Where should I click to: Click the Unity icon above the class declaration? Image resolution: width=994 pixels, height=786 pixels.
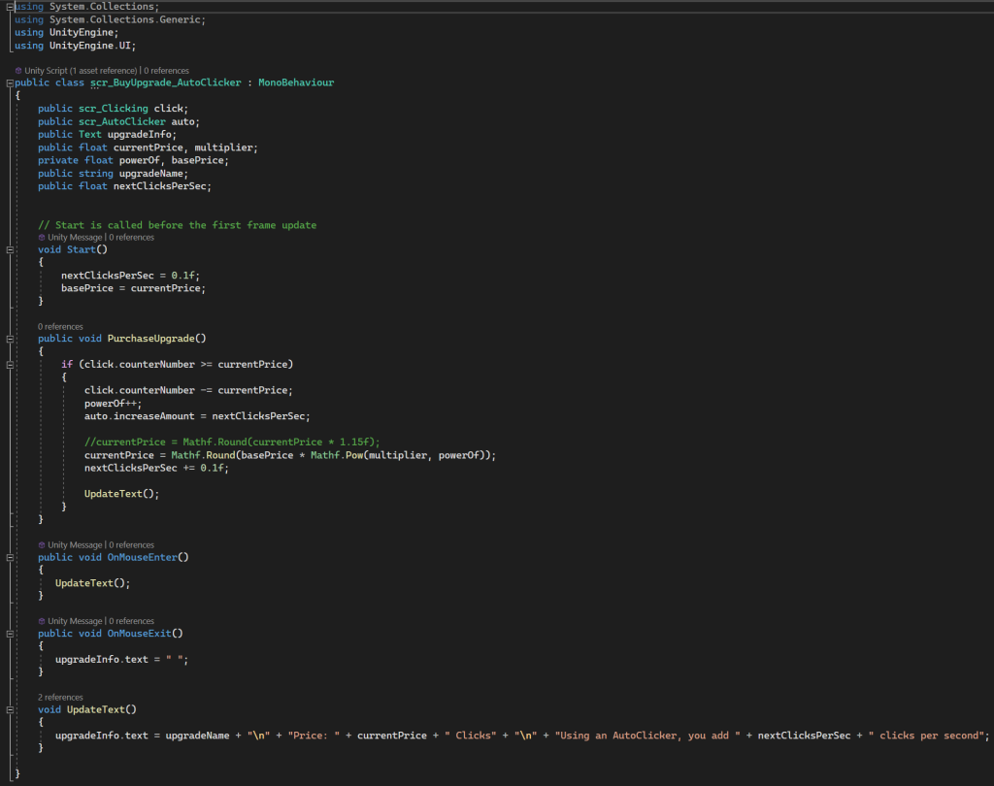(18, 71)
